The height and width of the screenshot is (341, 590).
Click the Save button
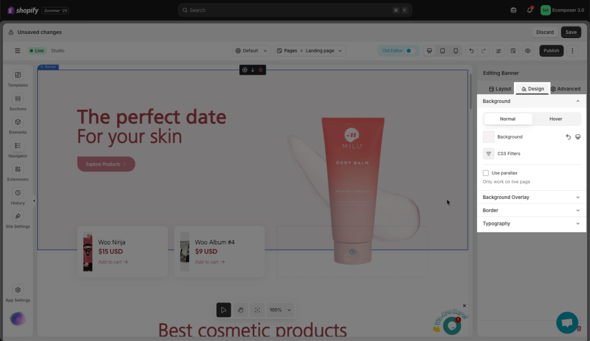pos(571,32)
